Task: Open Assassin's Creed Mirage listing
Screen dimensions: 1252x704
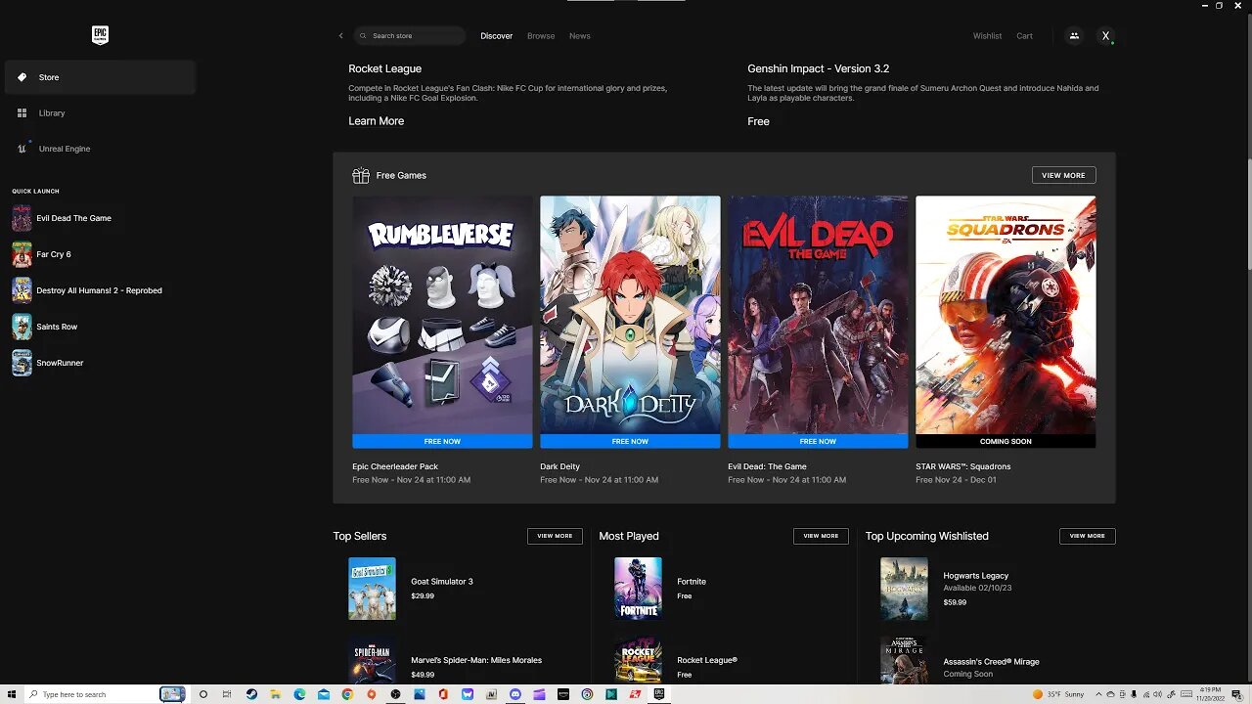Action: click(x=989, y=661)
